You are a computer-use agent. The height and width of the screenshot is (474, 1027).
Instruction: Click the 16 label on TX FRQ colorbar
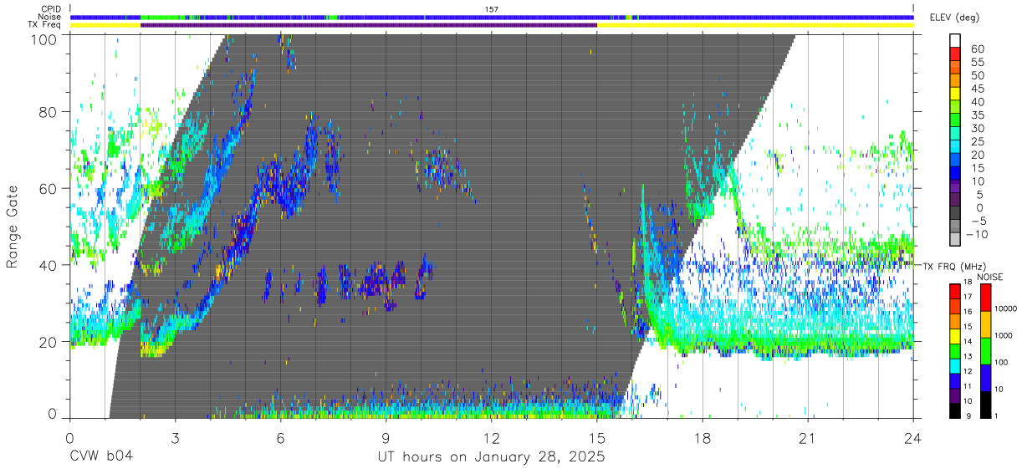point(968,312)
